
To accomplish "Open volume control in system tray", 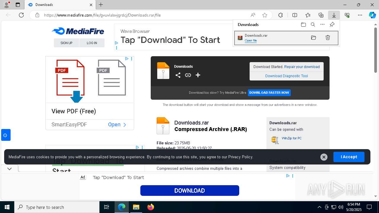I will 341,207.
